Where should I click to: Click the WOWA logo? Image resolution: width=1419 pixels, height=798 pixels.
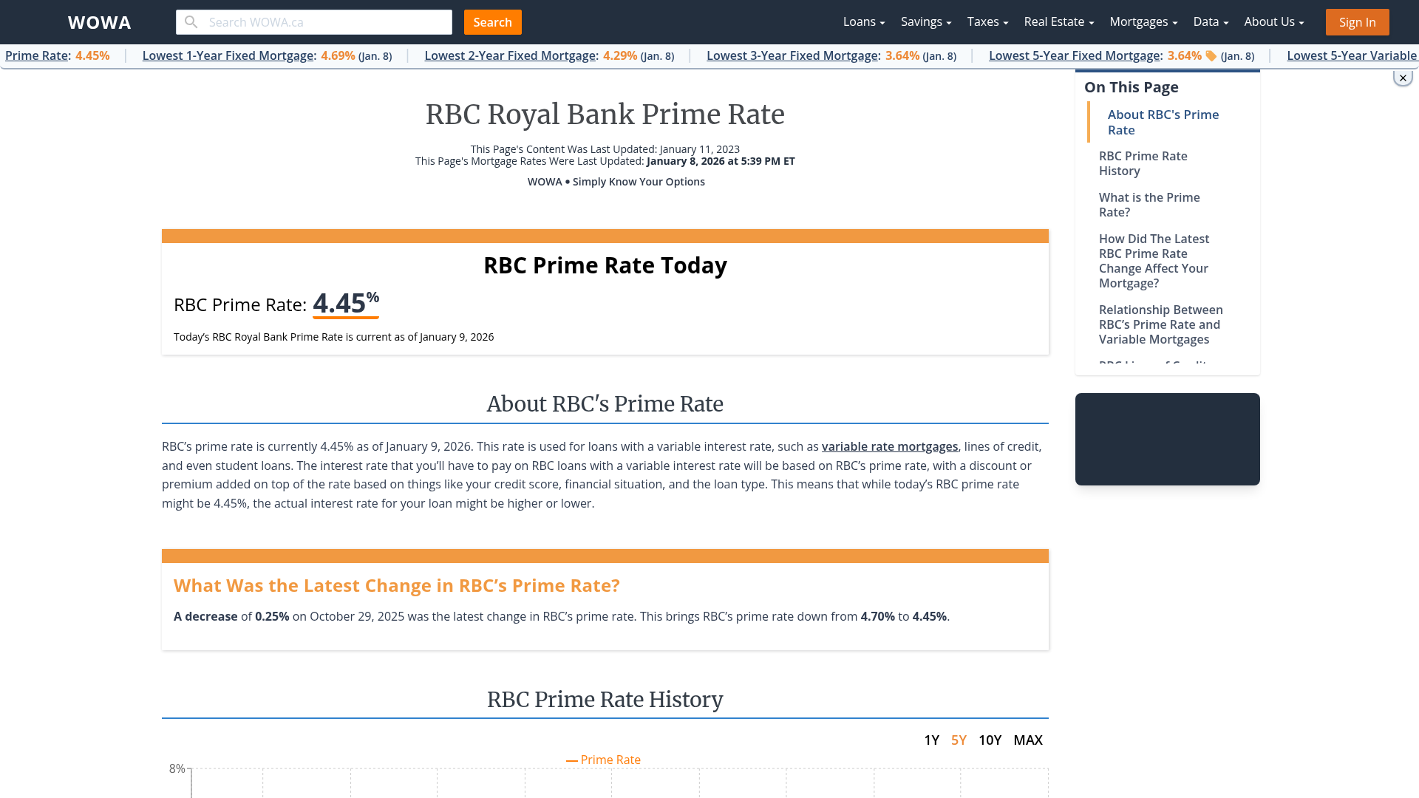point(98,22)
